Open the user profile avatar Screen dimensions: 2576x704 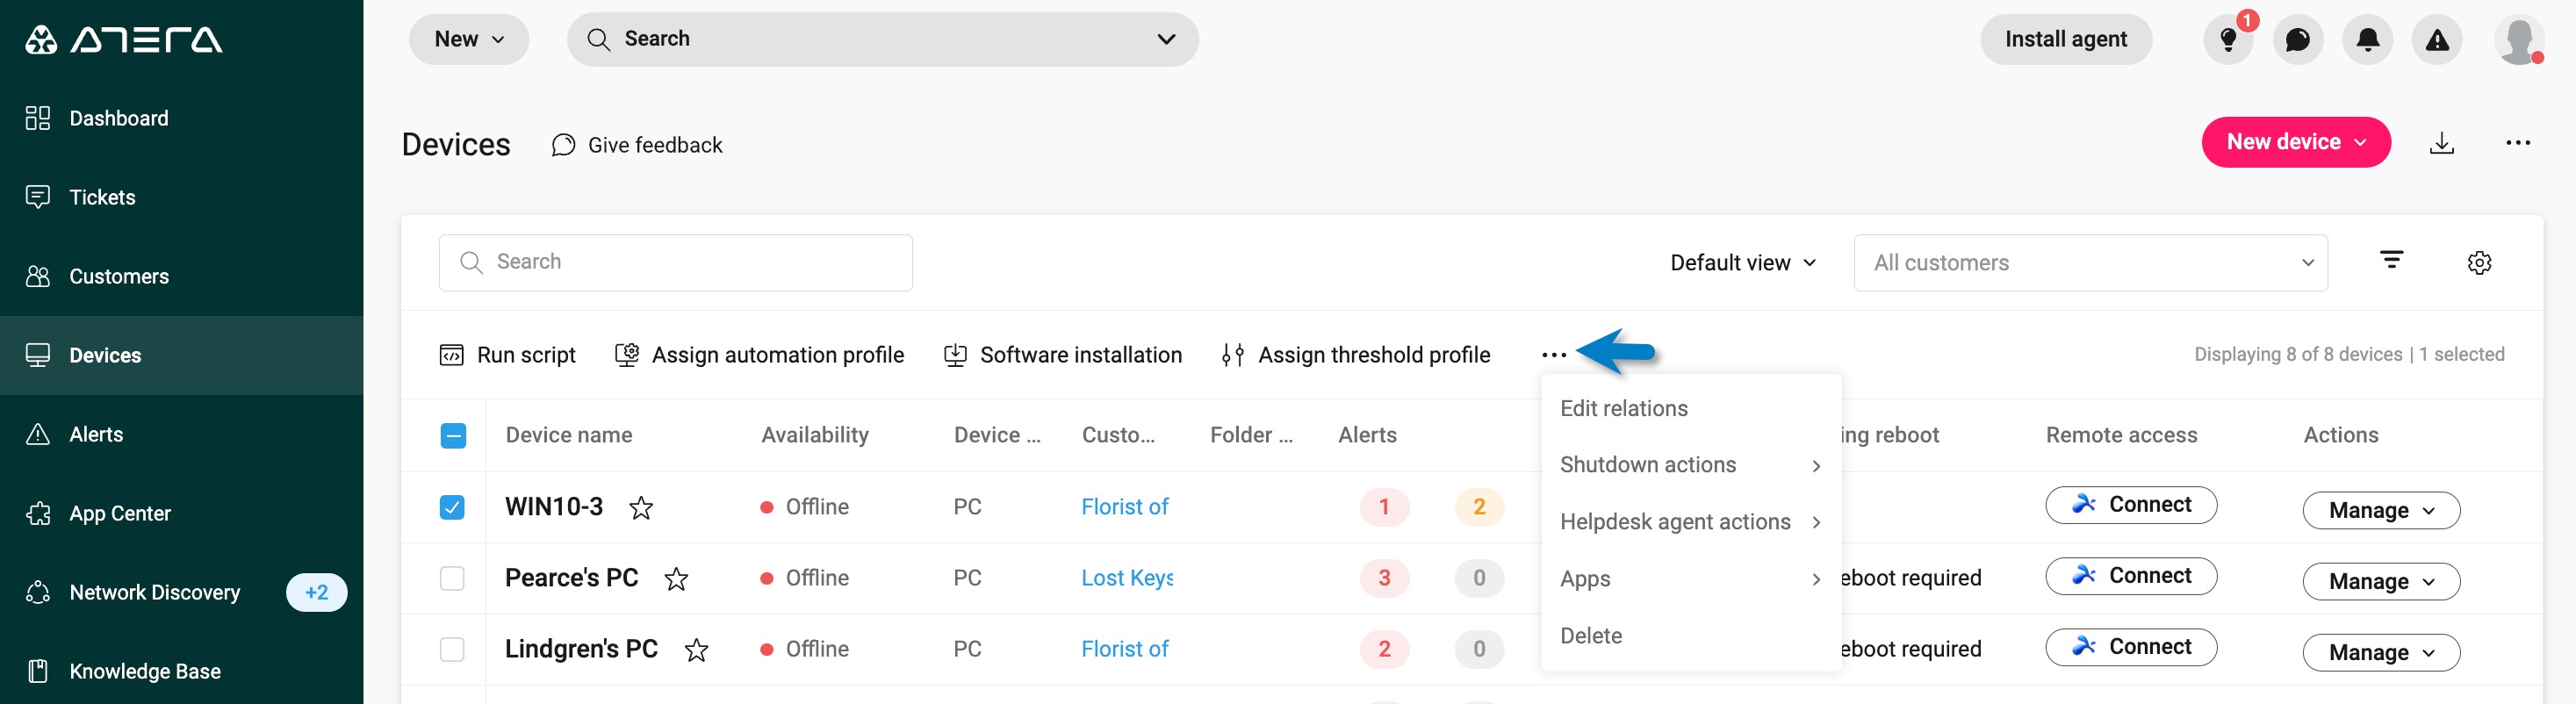click(x=2518, y=40)
